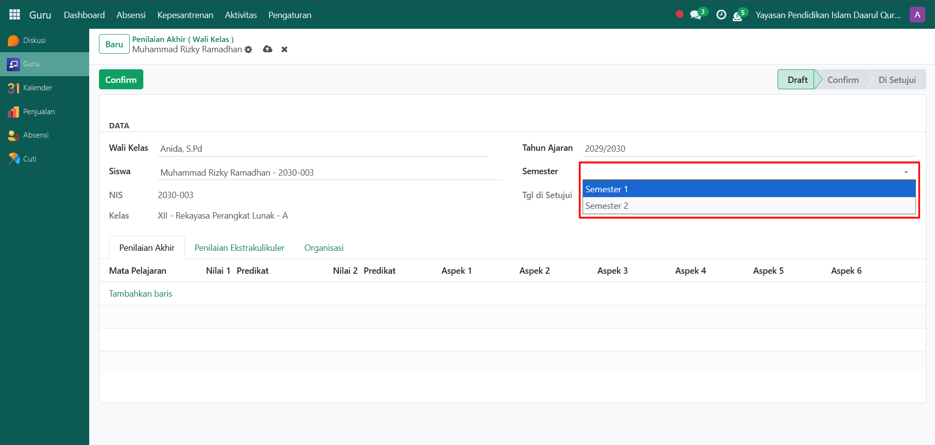This screenshot has width=935, height=445.
Task: Save record using the cloud upload icon
Action: point(268,49)
